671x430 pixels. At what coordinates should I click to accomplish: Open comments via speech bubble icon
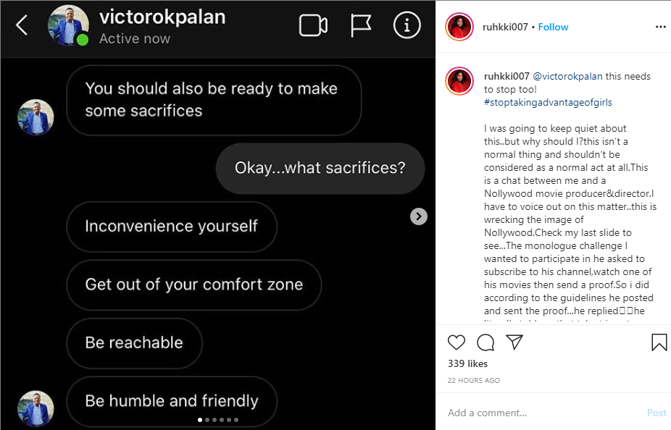[x=485, y=342]
